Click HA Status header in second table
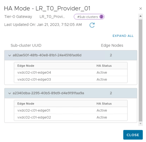This screenshot has width=146, height=142. pos(104,103)
